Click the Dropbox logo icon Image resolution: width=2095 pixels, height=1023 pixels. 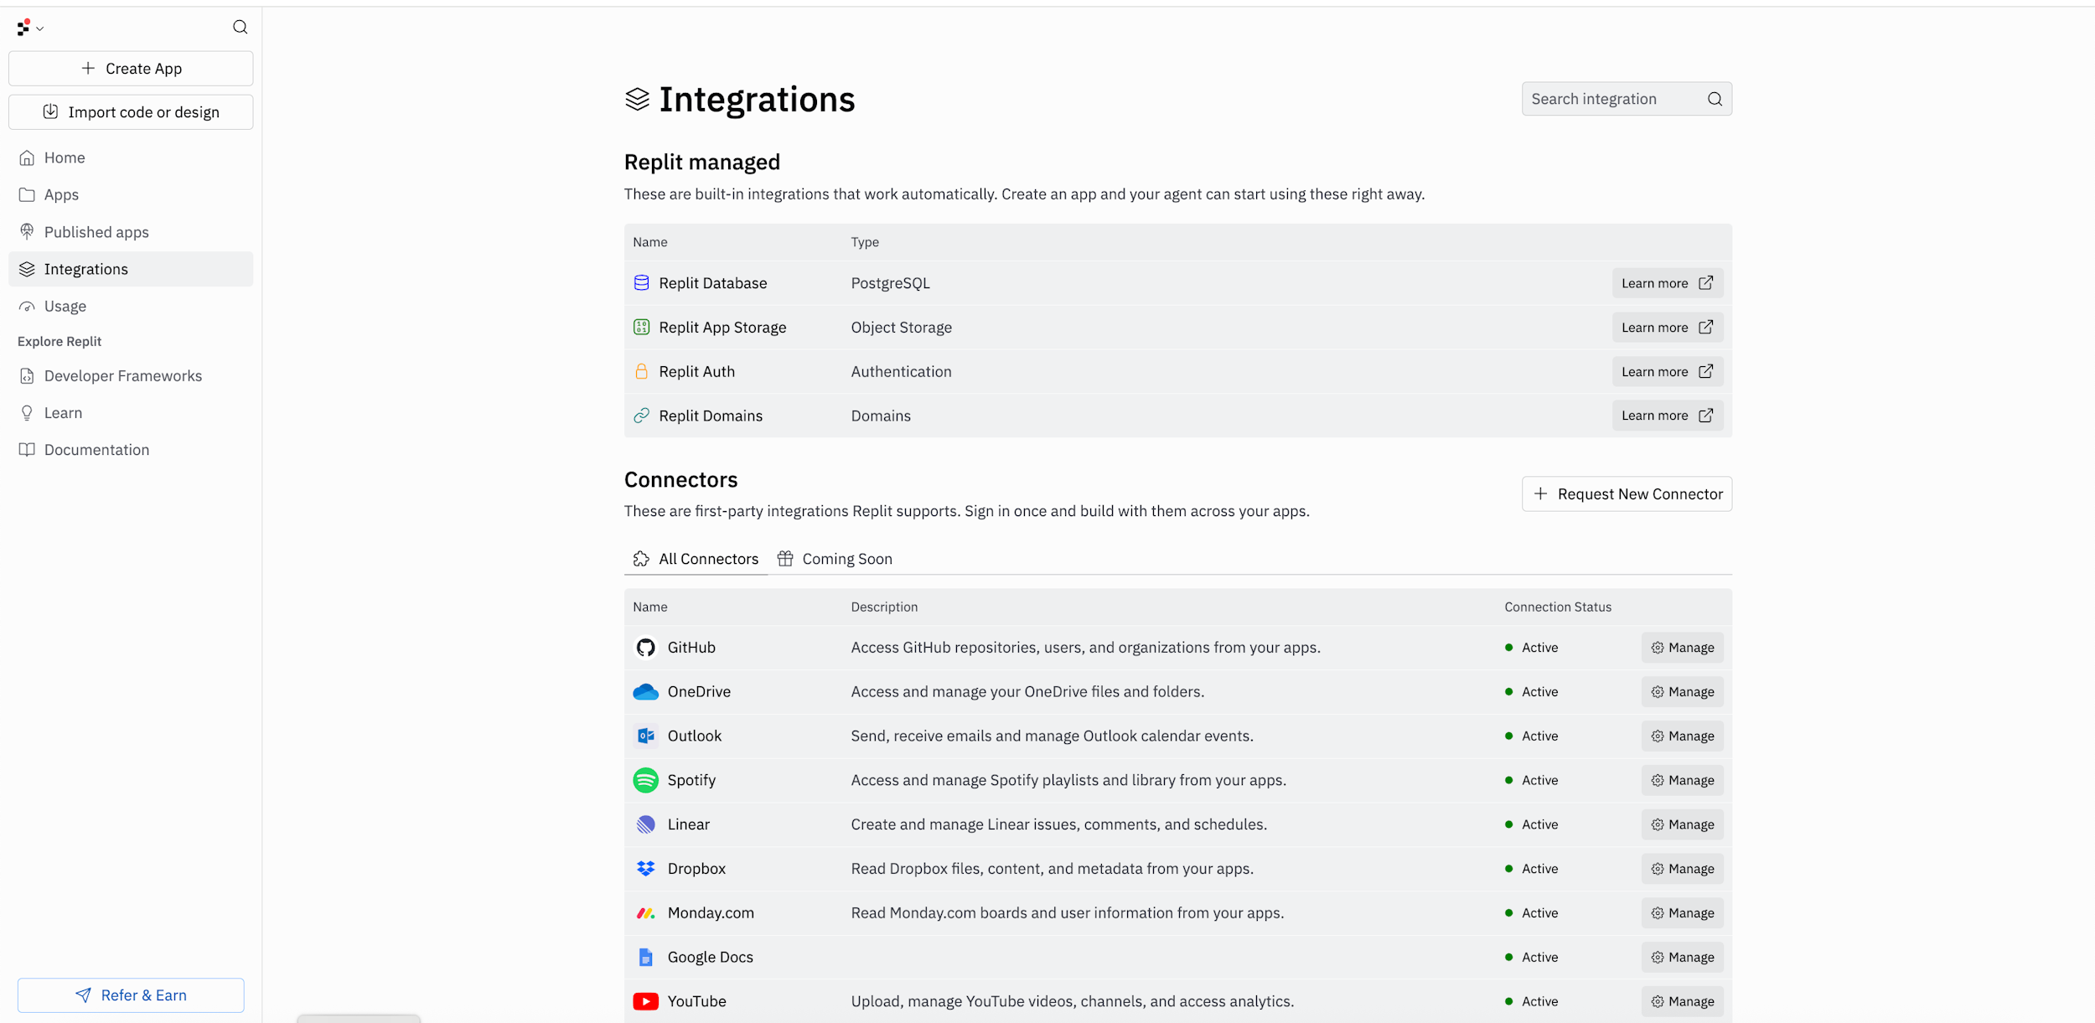pos(645,869)
